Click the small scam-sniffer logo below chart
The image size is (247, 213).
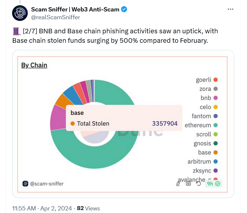tap(25, 184)
